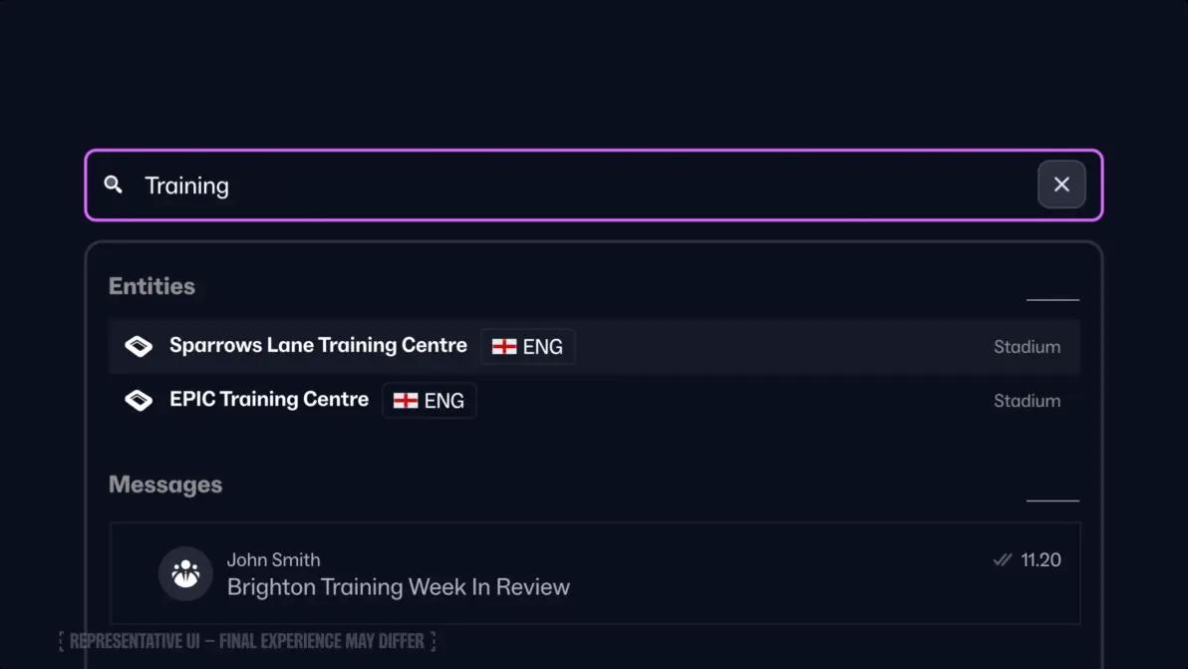This screenshot has width=1188, height=669.
Task: Select the Entities section heading
Action: pyautogui.click(x=151, y=286)
